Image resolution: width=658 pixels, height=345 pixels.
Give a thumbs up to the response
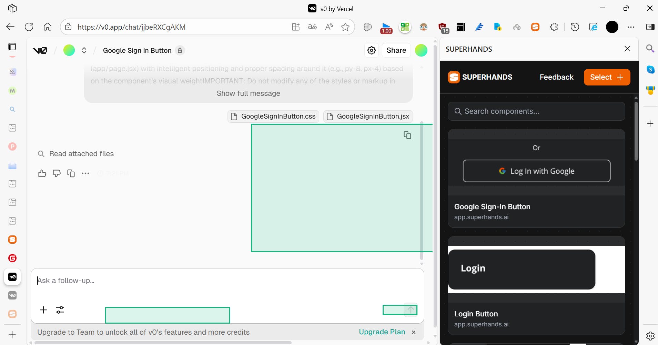[42, 173]
